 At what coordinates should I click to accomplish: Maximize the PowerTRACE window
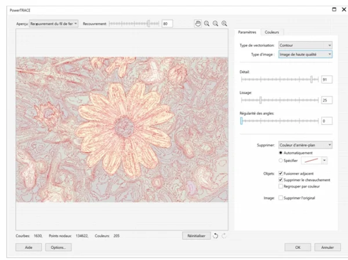(334, 9)
